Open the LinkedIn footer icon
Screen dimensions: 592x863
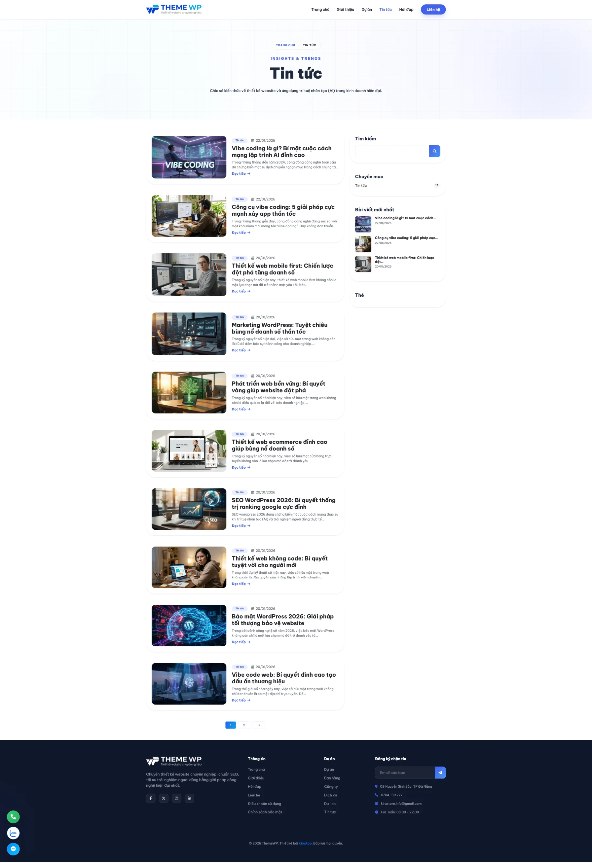pos(189,798)
